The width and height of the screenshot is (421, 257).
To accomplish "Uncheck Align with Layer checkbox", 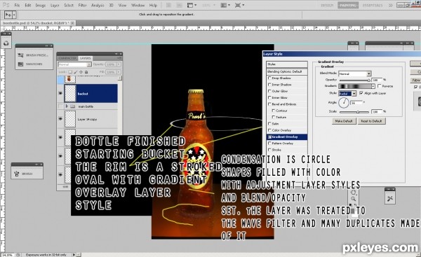I will point(361,93).
